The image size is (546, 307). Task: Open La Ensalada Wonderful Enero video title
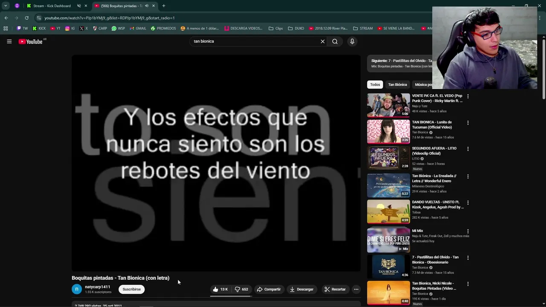click(x=434, y=178)
